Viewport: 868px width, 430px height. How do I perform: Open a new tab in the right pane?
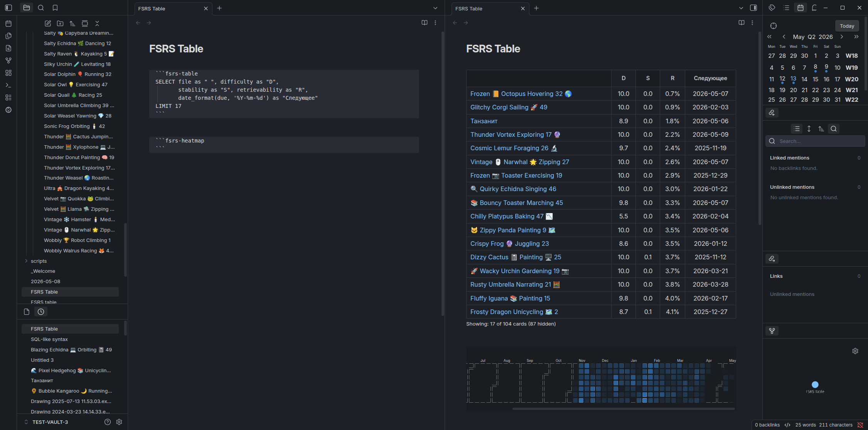coord(536,8)
